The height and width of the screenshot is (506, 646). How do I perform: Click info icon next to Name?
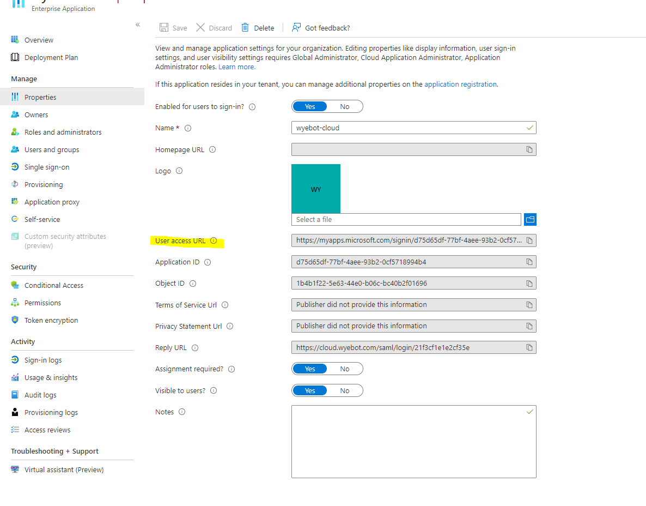[x=188, y=128]
